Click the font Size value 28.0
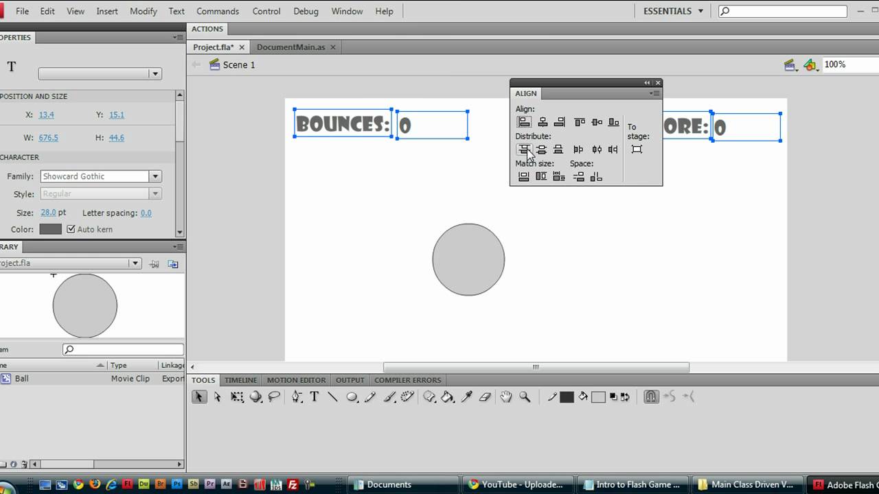 [x=49, y=213]
